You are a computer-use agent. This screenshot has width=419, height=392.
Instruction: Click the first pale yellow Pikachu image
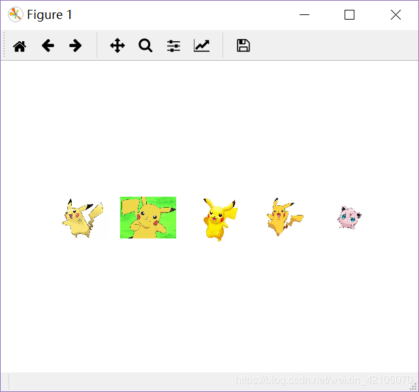(83, 218)
